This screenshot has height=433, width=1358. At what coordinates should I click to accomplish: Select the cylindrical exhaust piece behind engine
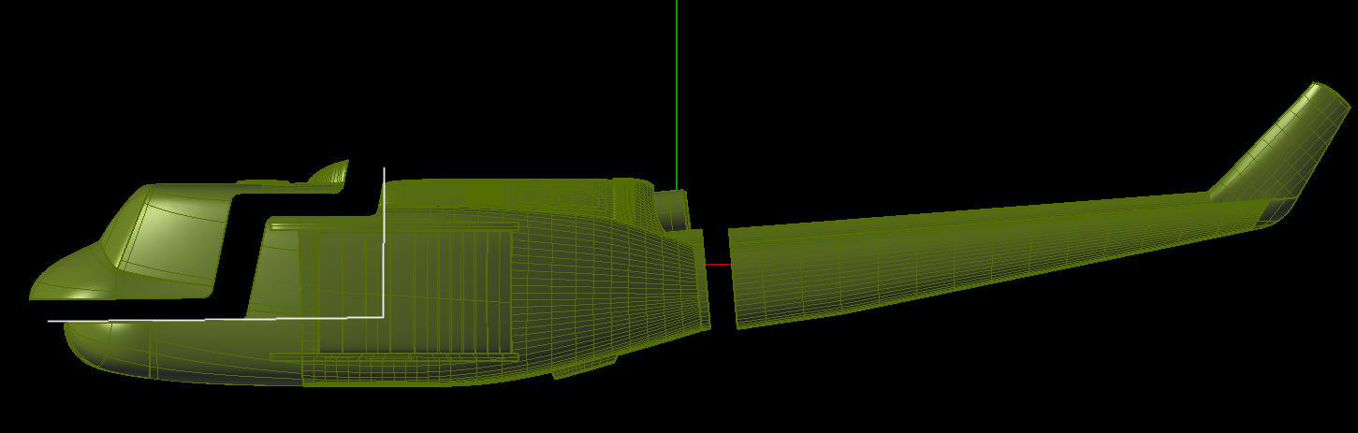tap(671, 209)
